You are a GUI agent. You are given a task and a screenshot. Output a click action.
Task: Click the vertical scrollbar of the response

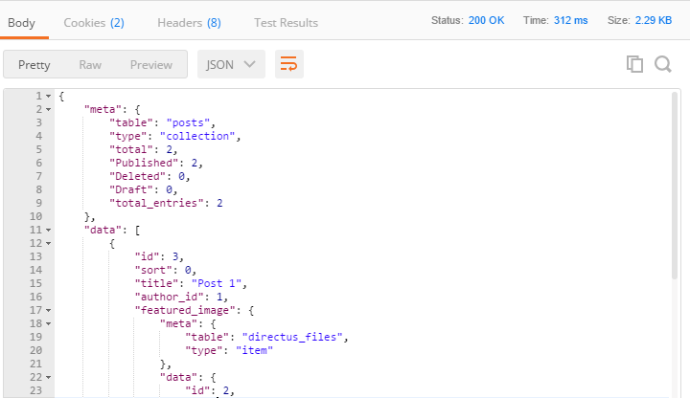pyautogui.click(x=675, y=186)
